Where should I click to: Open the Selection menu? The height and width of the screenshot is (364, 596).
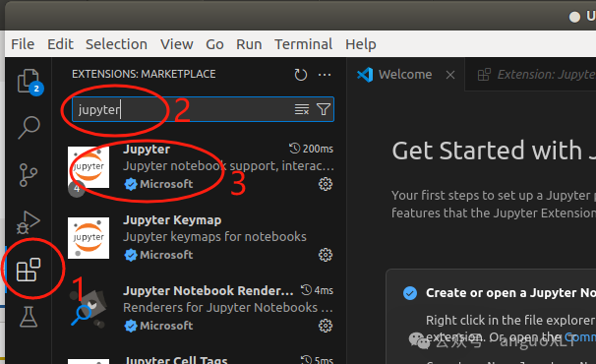tap(116, 44)
